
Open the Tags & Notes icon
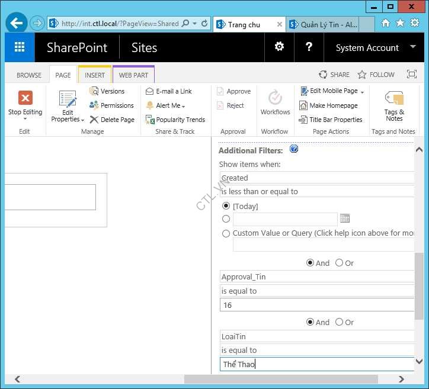click(x=394, y=98)
